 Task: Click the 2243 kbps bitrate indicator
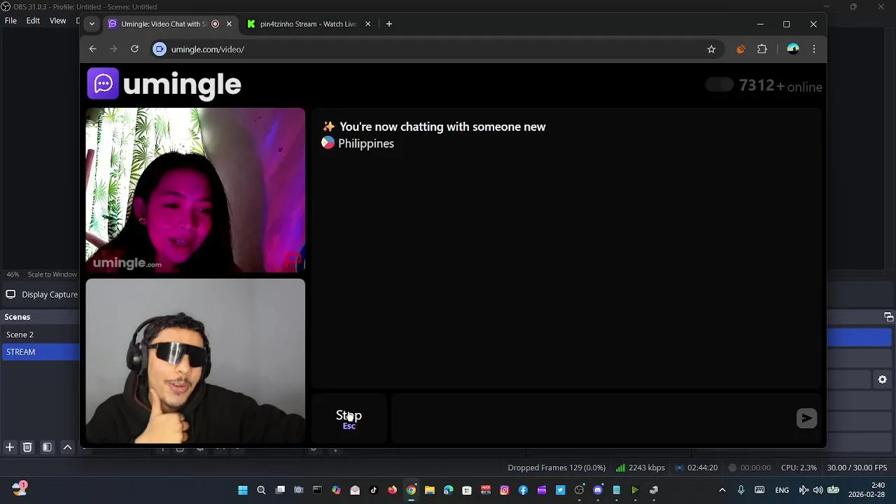[640, 468]
